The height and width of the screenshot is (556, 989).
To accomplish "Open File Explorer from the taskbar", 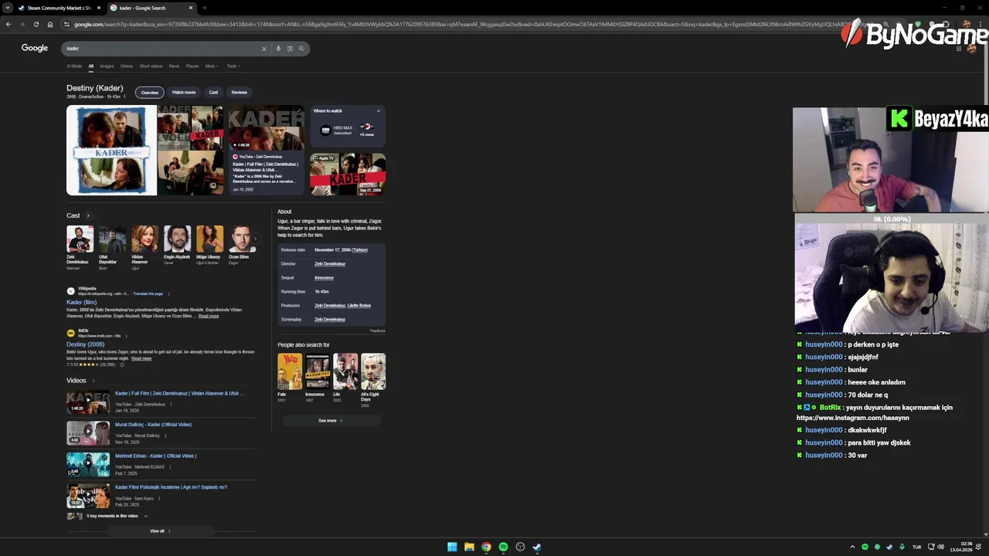I will tap(469, 547).
